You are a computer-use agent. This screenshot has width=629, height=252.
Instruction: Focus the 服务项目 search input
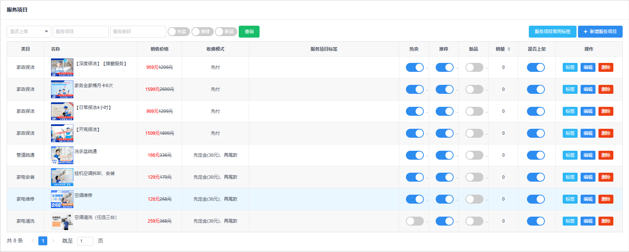click(x=80, y=32)
